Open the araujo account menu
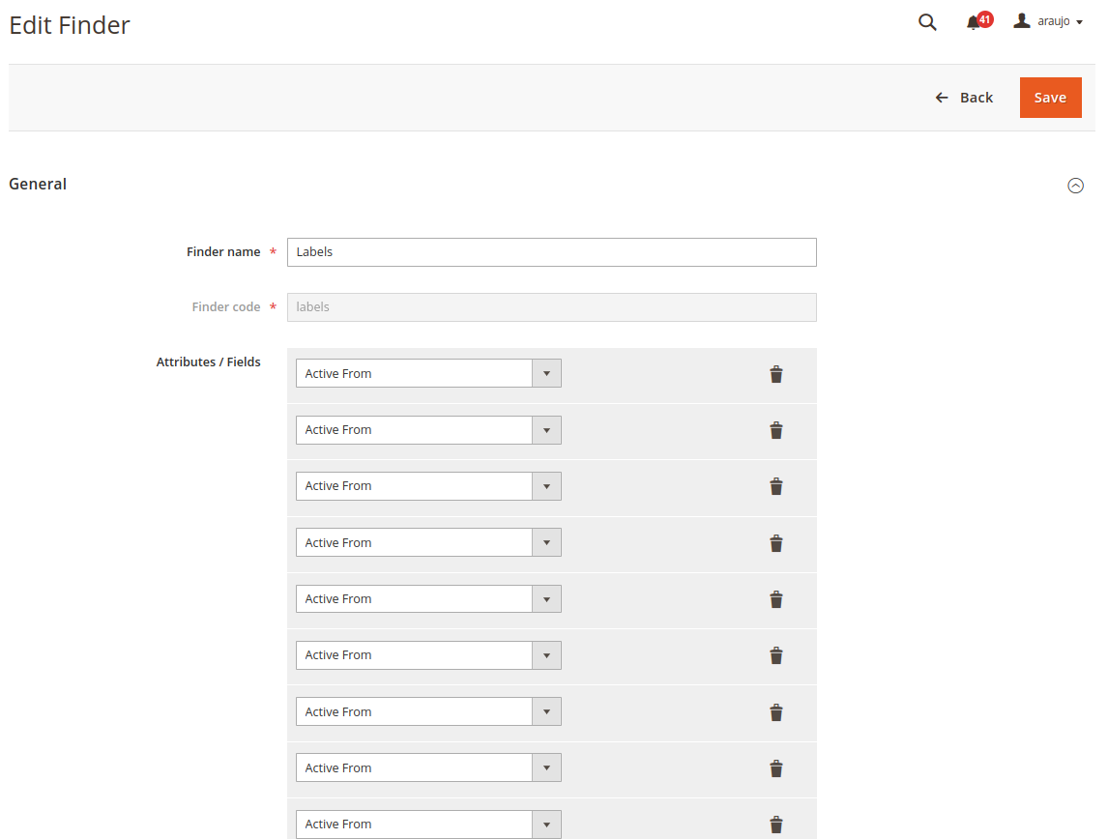 pos(1048,21)
